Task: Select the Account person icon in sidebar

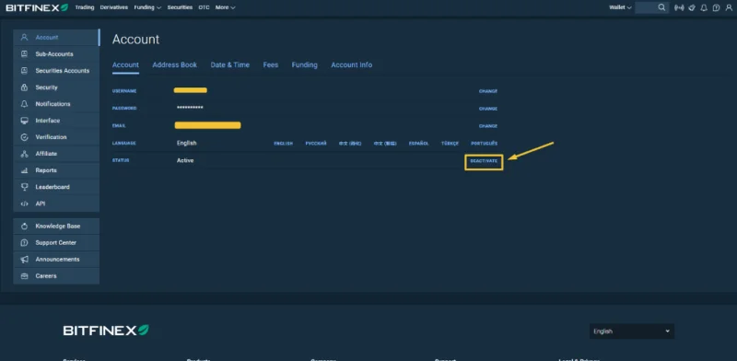Action: point(25,37)
